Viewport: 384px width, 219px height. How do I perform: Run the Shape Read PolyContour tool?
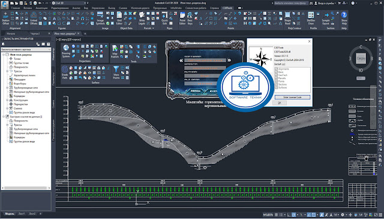click(x=287, y=19)
